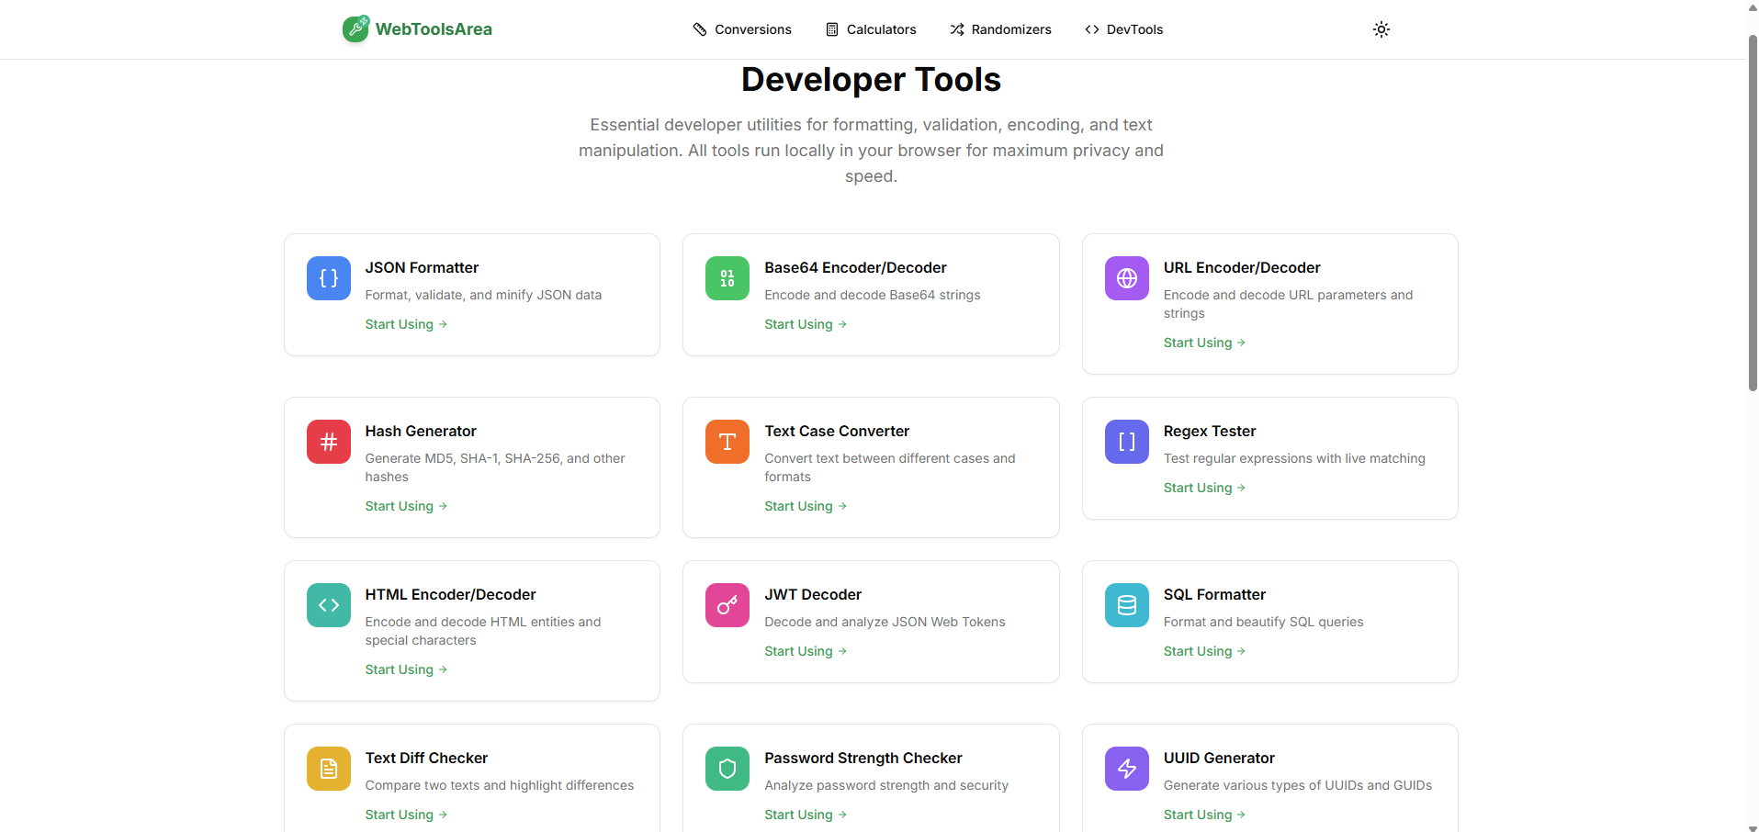Open the URL Encoder/Decoder title
The width and height of the screenshot is (1759, 832).
1242,267
